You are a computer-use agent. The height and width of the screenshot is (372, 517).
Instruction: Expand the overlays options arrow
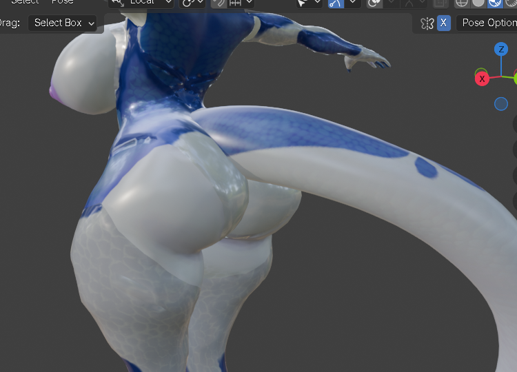pyautogui.click(x=392, y=3)
